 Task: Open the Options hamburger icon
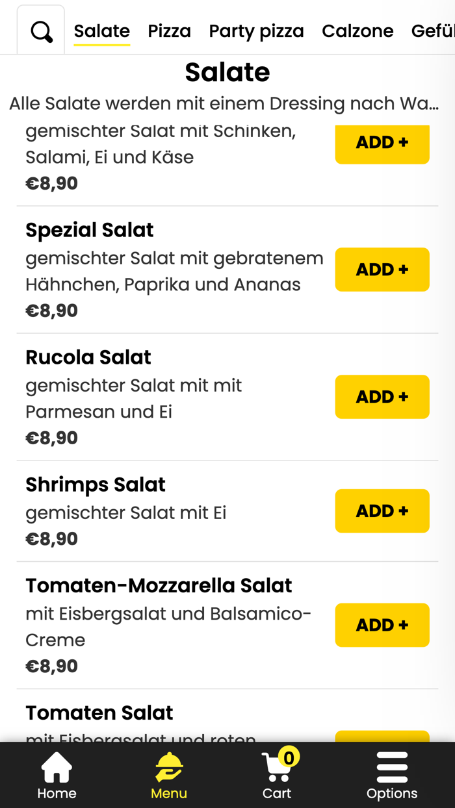click(392, 767)
